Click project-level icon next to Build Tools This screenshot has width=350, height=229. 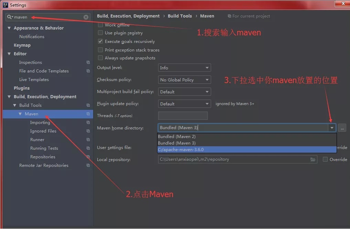coord(88,105)
